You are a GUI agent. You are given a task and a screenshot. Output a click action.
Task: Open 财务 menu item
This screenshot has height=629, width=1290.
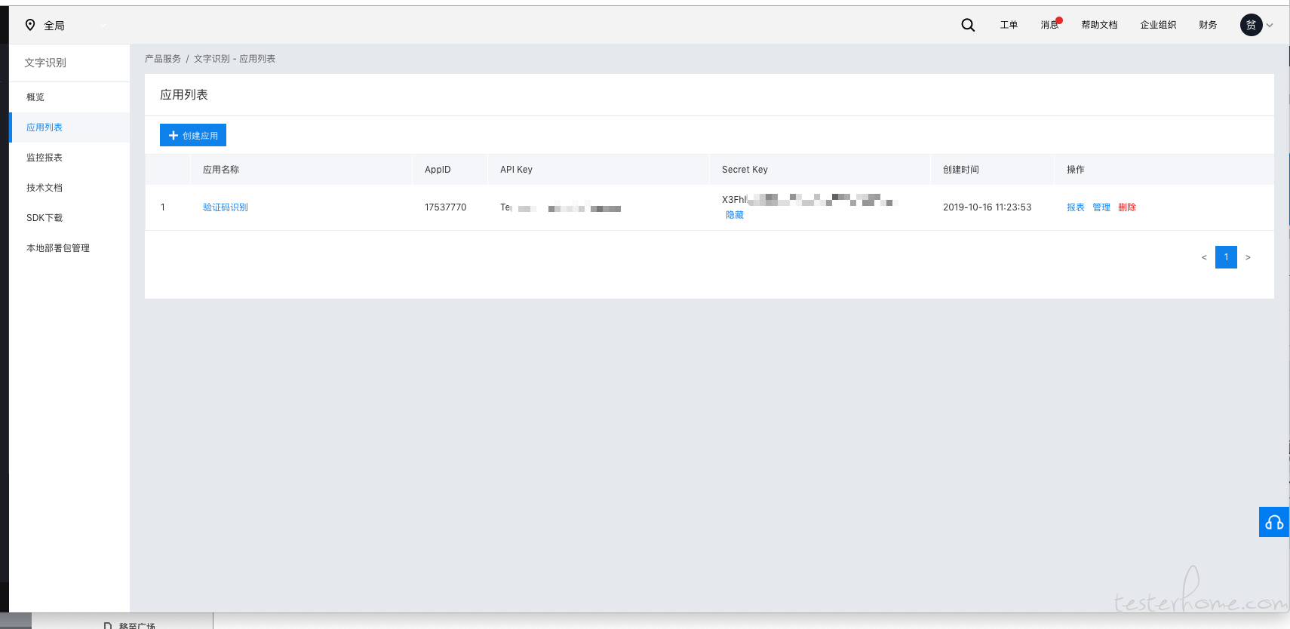pyautogui.click(x=1208, y=25)
